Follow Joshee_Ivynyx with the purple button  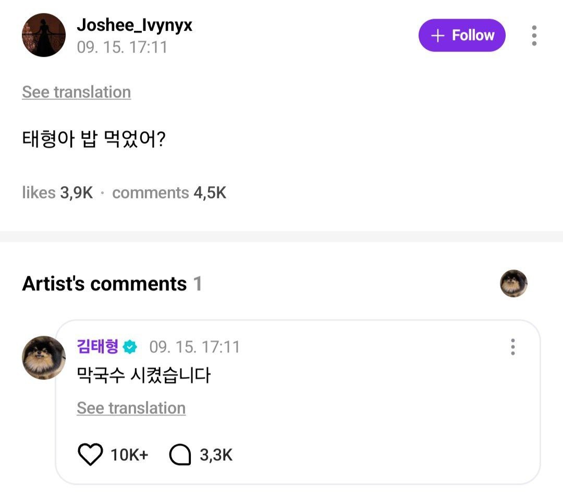coord(462,35)
